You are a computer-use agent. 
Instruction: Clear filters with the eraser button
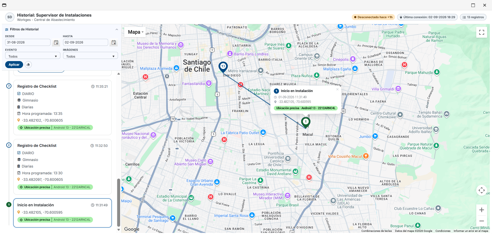[28, 65]
